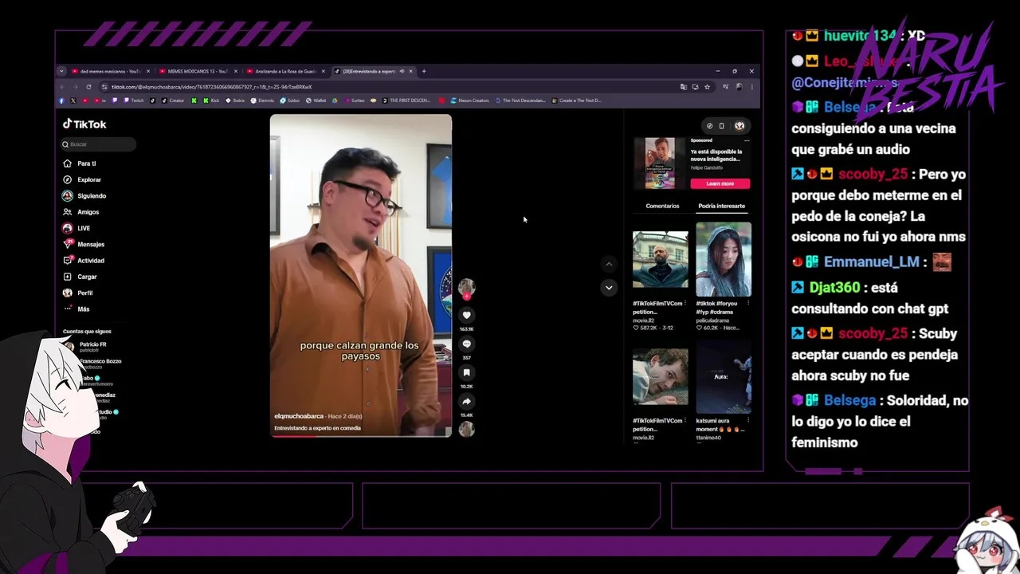
Task: Open the katsumi aura moment thumbnail
Action: tap(724, 377)
